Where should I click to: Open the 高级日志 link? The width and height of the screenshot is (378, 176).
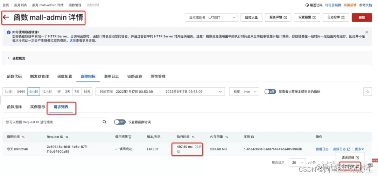tap(342, 149)
